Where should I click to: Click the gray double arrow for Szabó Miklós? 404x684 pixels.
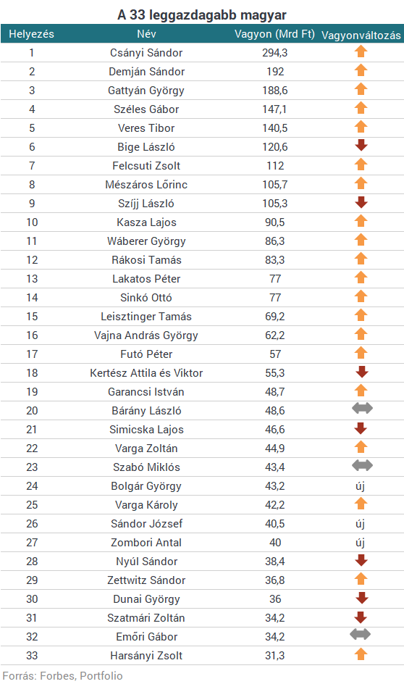[362, 465]
